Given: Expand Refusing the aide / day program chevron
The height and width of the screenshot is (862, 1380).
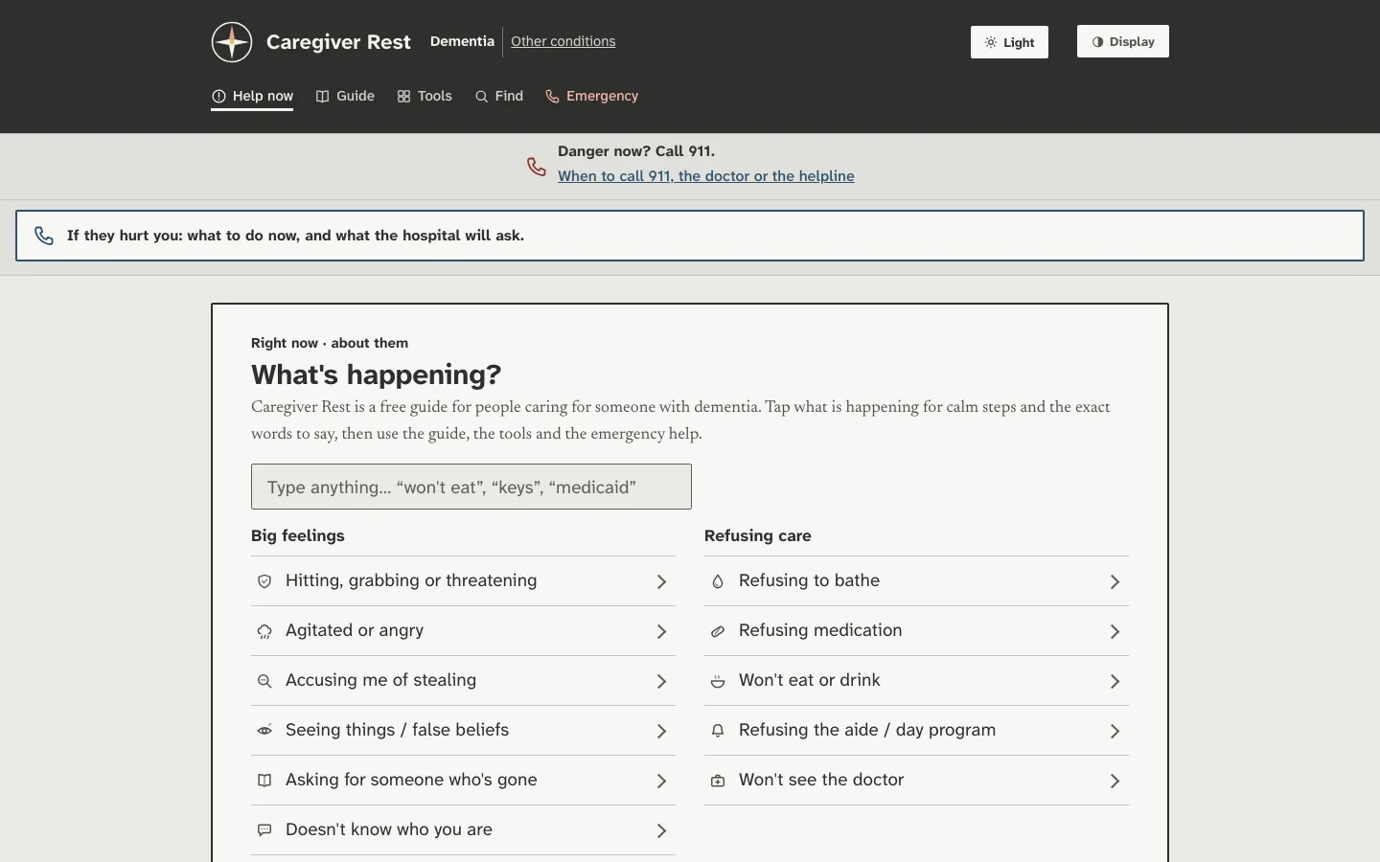Looking at the screenshot, I should point(1115,731).
